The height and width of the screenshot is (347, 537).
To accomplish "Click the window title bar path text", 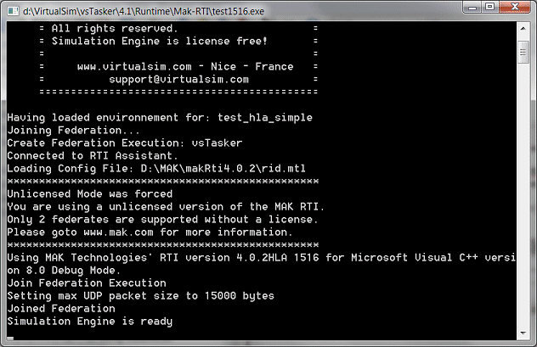I will click(x=158, y=9).
